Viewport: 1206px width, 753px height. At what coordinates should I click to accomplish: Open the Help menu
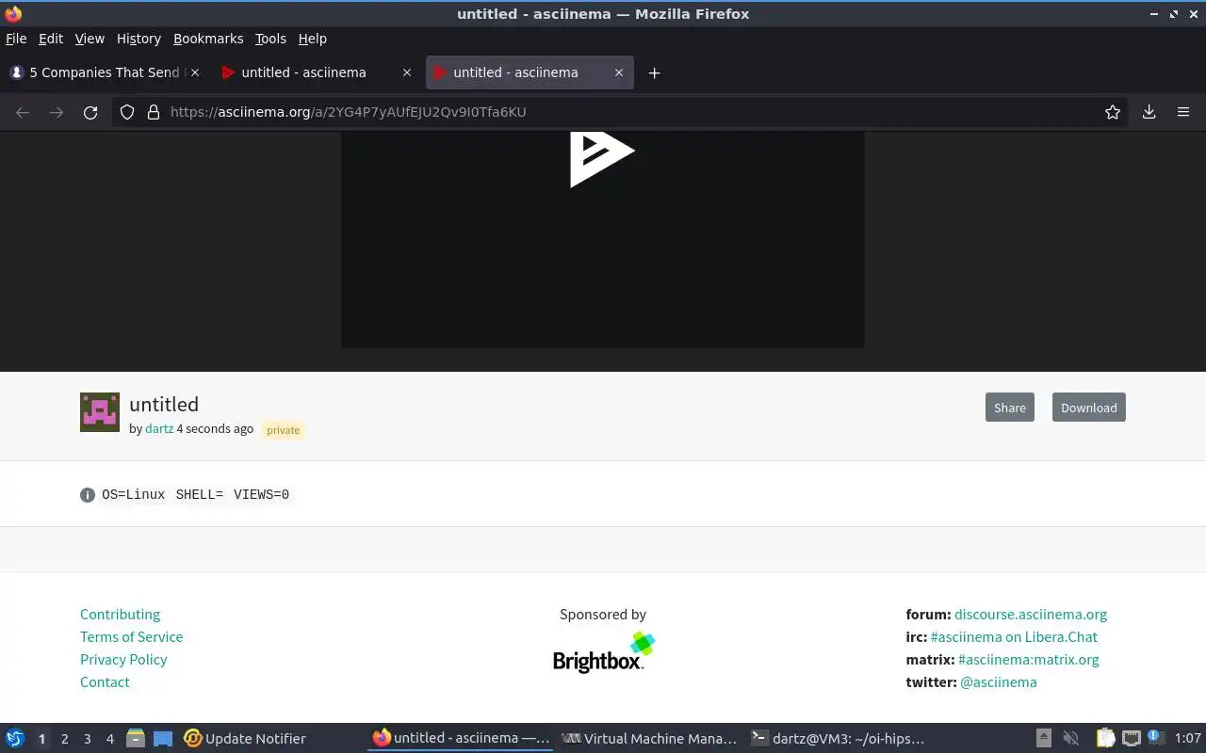(x=313, y=39)
